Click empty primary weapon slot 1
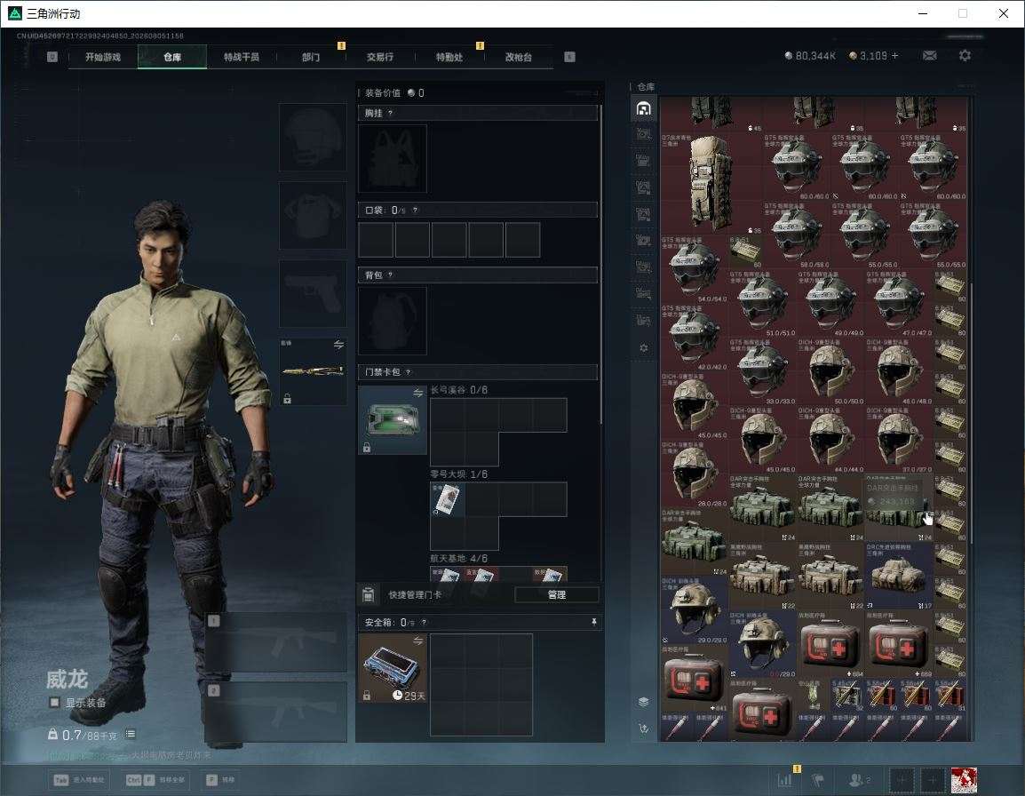The height and width of the screenshot is (796, 1025). tap(276, 641)
